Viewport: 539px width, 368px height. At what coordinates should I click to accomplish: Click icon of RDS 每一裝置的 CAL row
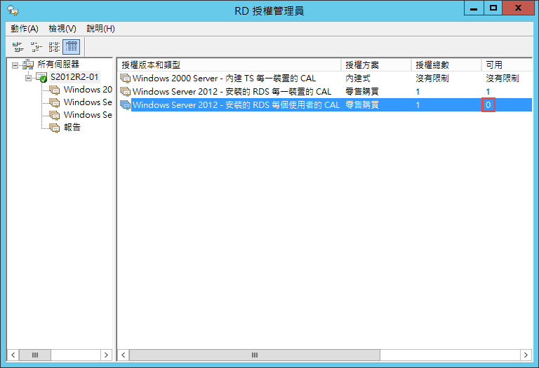125,92
